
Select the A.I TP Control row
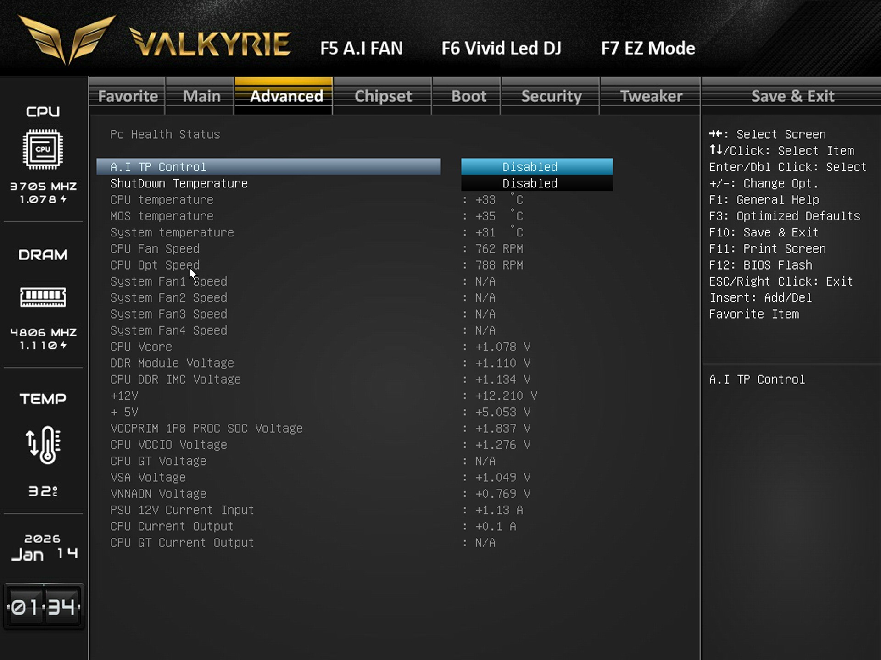point(268,167)
